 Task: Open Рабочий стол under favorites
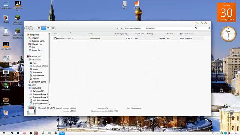point(37,44)
